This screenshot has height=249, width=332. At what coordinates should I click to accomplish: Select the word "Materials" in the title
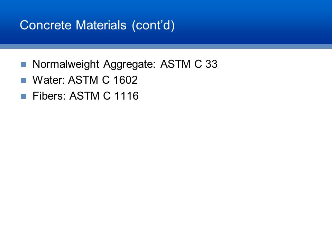point(101,25)
